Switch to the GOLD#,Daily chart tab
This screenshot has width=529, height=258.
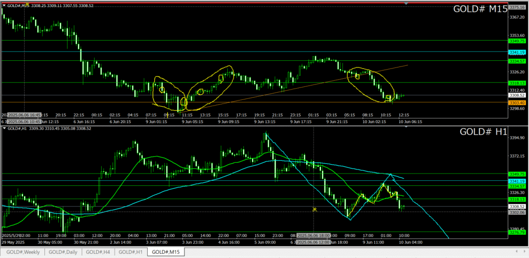[x=64, y=252]
